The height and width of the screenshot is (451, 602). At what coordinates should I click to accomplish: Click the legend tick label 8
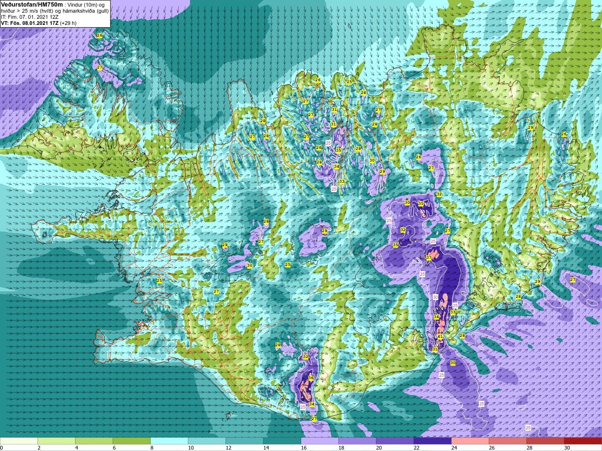152,448
